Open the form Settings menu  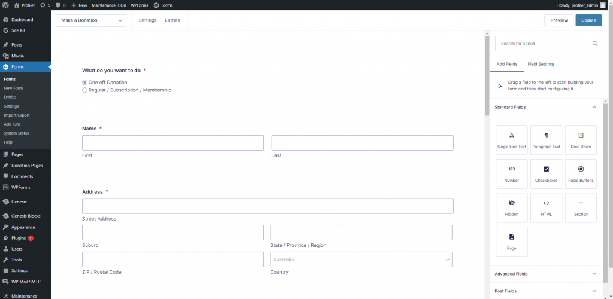coord(148,20)
